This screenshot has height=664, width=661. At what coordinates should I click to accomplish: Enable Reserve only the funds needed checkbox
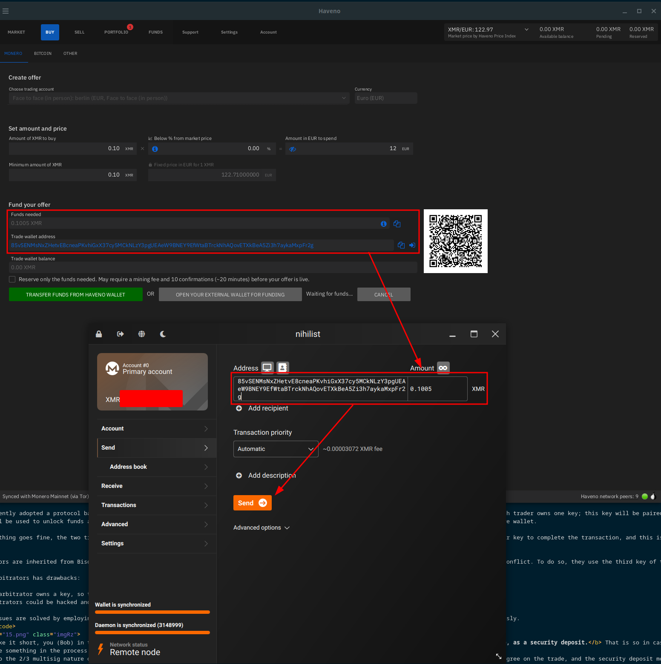click(12, 279)
